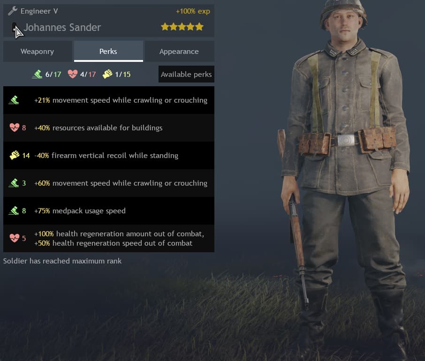Select the -40% firearm vertical recoil perk row

point(109,156)
